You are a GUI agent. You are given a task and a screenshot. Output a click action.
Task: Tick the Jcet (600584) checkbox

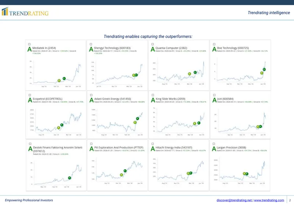[214, 95]
